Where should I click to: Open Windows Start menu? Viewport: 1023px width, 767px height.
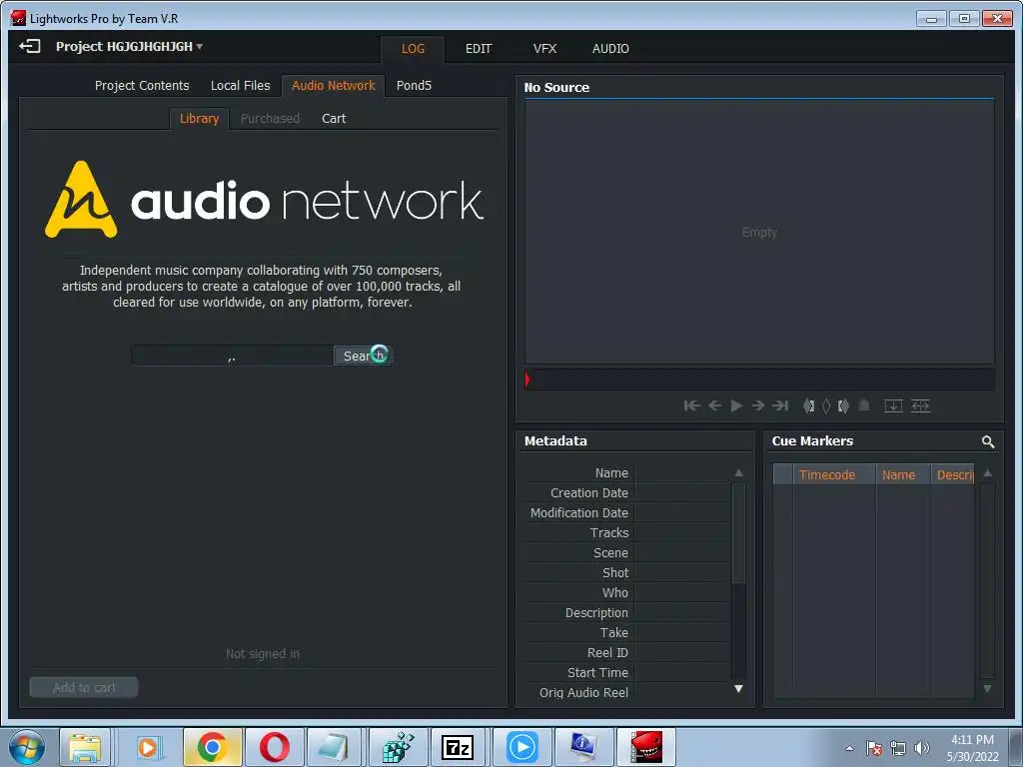click(x=27, y=747)
